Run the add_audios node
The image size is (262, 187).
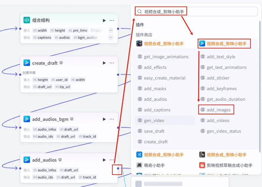click(x=104, y=160)
